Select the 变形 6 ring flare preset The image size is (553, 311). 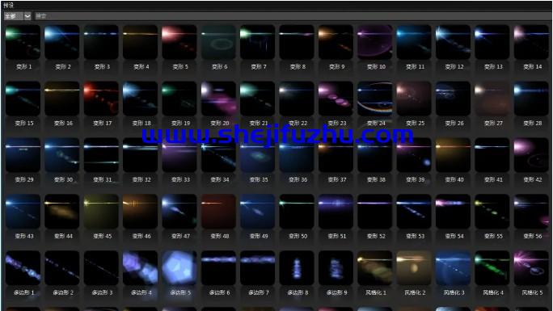point(218,42)
